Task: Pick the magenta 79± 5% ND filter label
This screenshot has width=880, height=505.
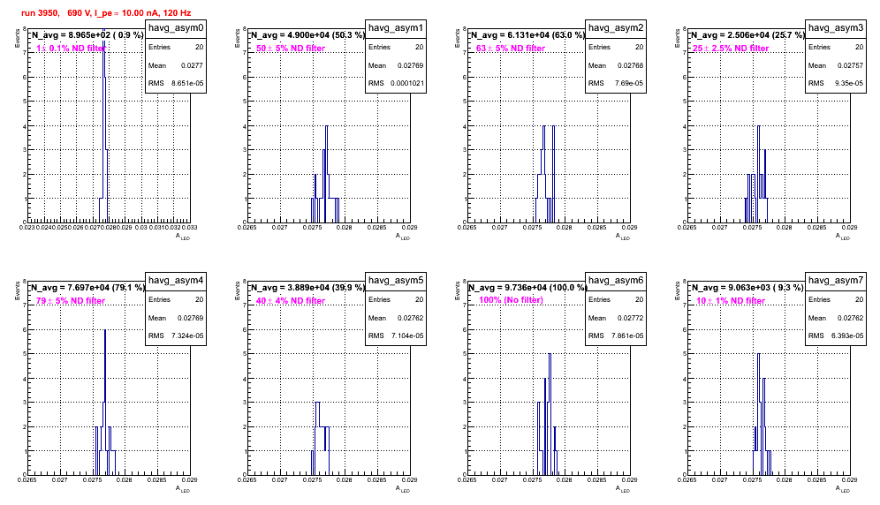Action: (71, 301)
